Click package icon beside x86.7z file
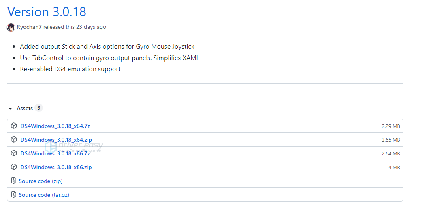The image size is (429, 213). point(14,153)
